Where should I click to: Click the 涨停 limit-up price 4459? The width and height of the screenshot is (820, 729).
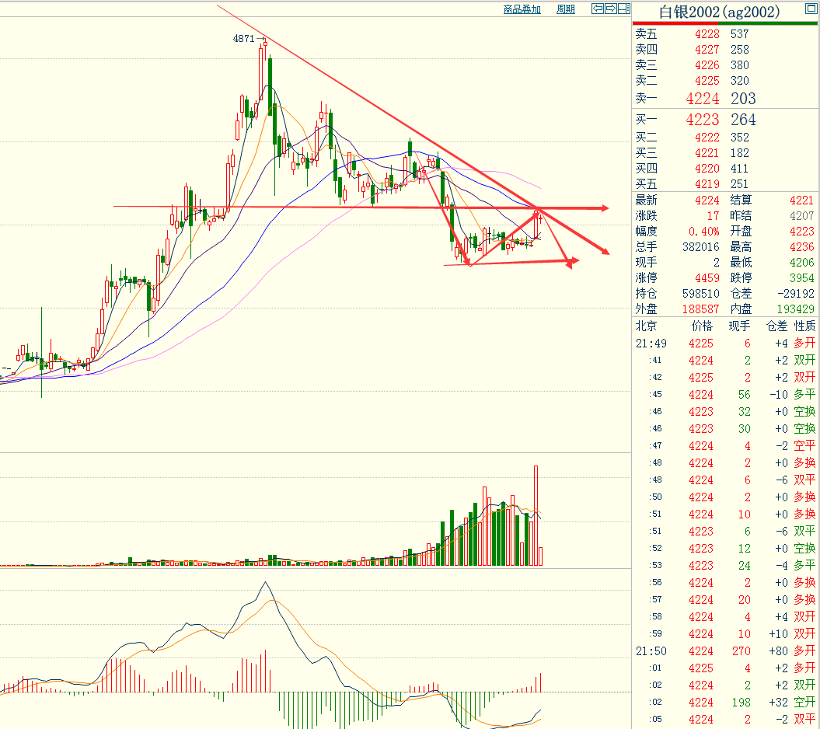point(707,278)
